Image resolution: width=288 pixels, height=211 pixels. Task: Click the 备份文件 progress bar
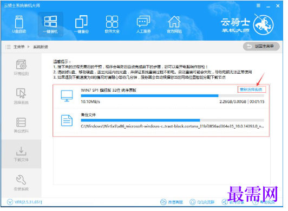tap(172, 120)
